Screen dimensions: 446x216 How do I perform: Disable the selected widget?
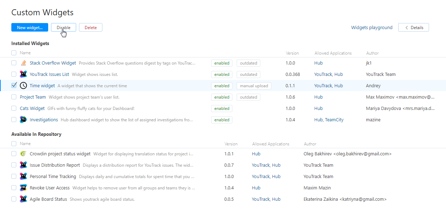[x=63, y=28]
